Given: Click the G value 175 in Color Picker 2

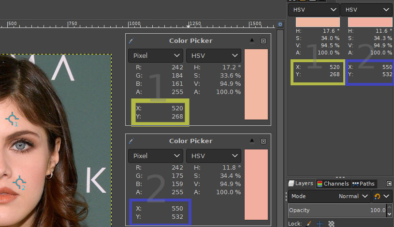Looking at the screenshot, I should 177,176.
